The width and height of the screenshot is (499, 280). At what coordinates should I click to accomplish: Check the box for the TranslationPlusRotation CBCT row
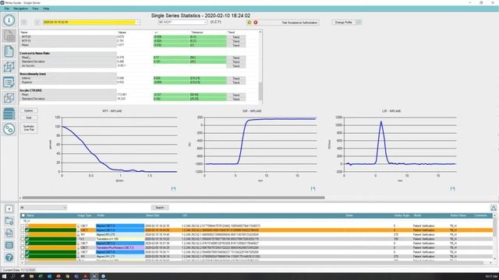click(x=23, y=247)
